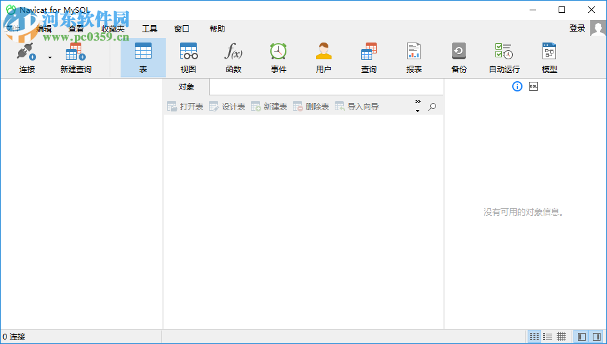Viewport: 607px width, 344px height.
Task: Click the Connection plug icon
Action: pos(26,52)
